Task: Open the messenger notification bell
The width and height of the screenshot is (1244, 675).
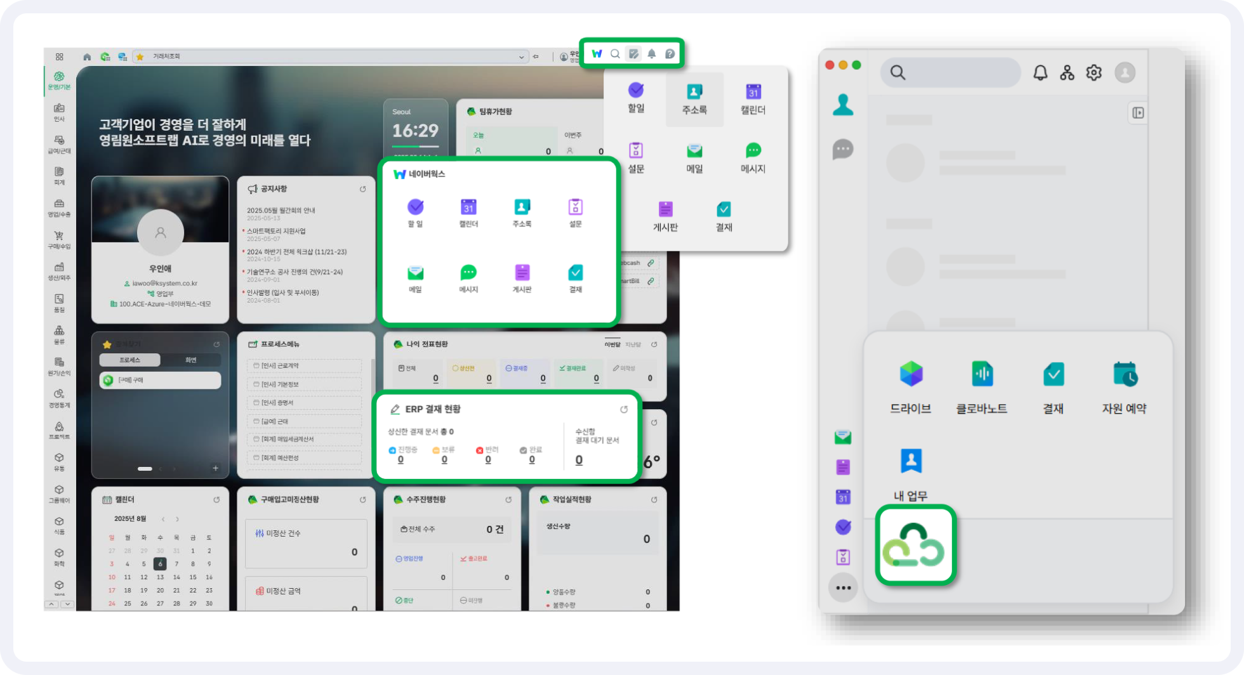Action: click(1040, 73)
